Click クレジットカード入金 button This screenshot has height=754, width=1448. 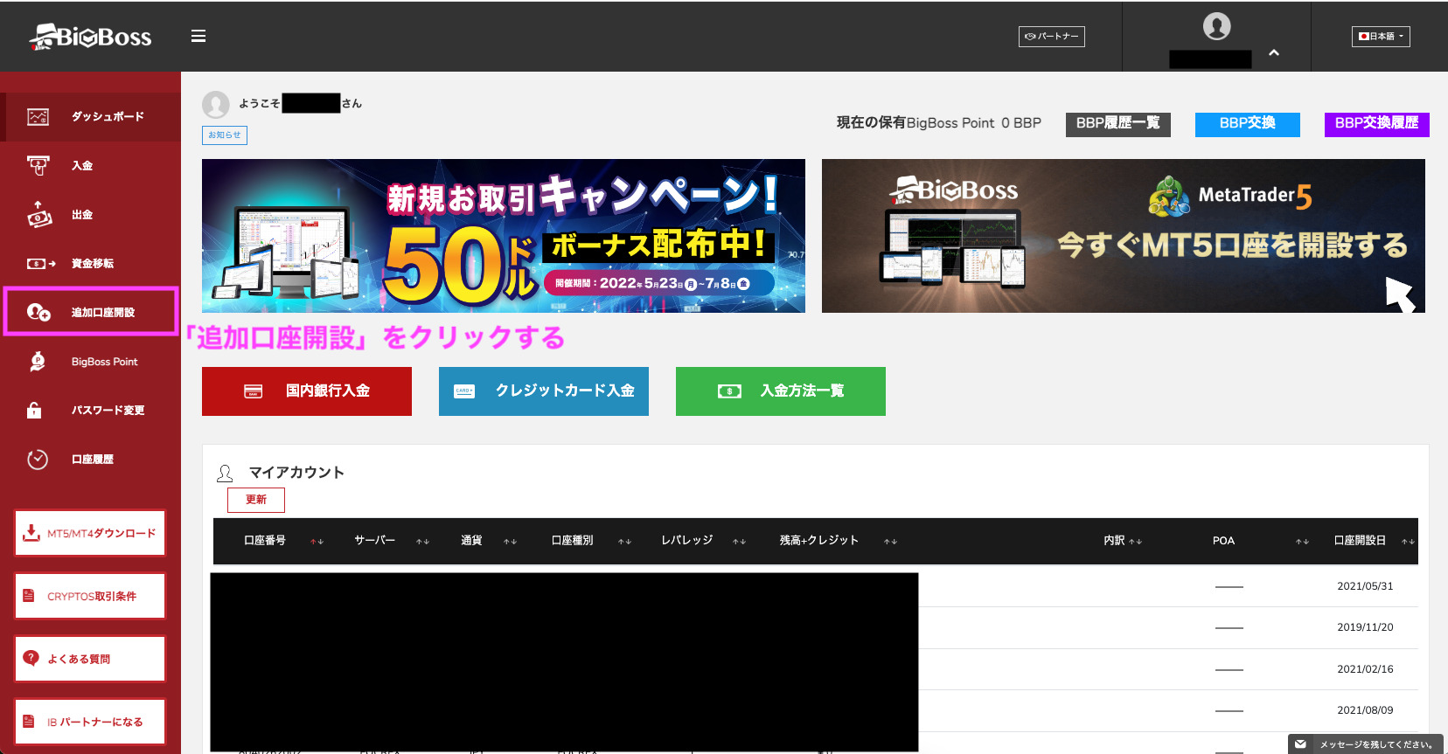(544, 391)
